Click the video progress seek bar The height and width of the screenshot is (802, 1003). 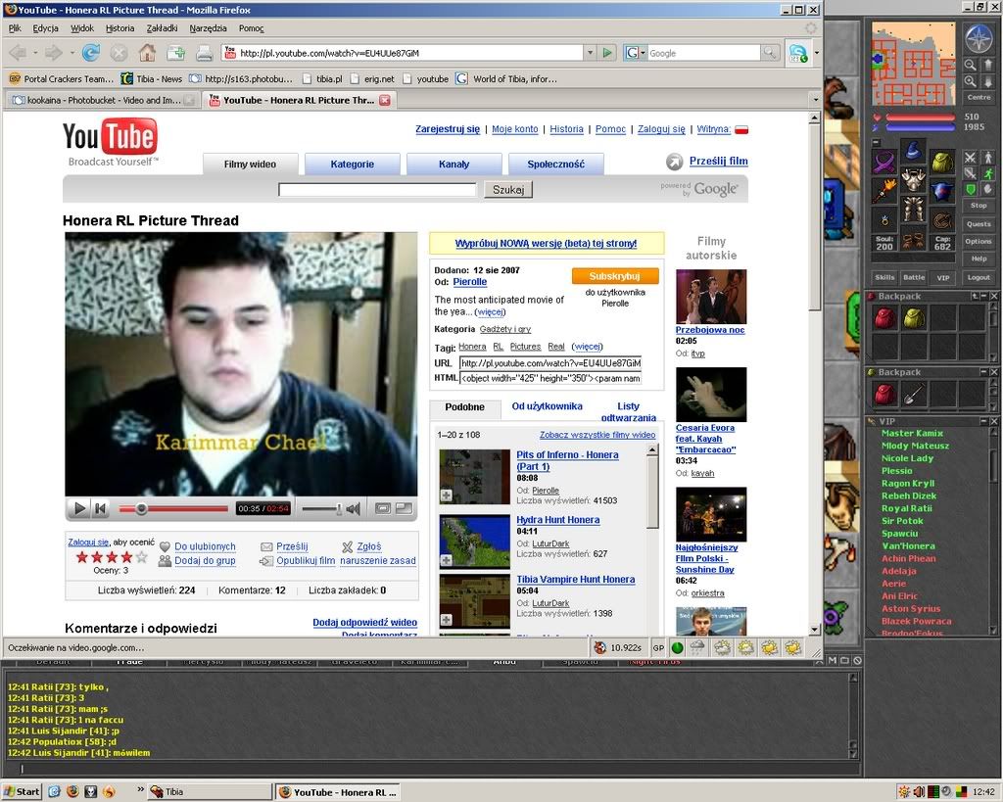click(173, 509)
